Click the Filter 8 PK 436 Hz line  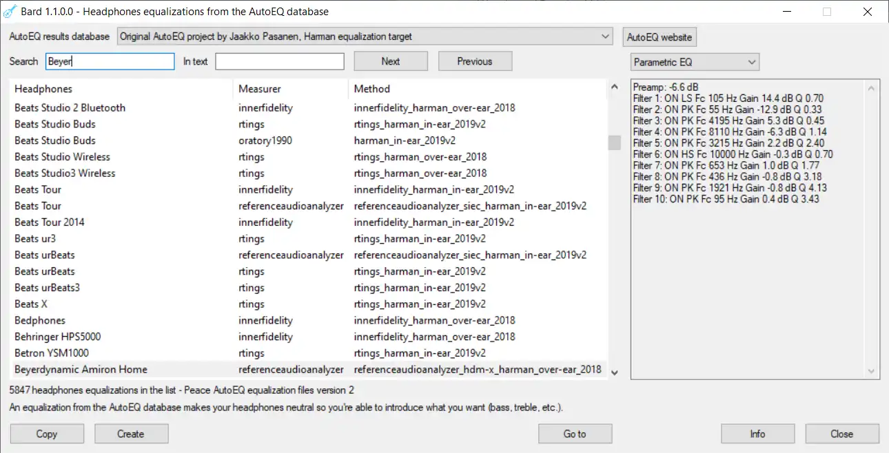tap(727, 177)
